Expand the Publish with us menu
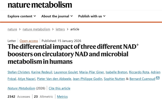The width and height of the screenshot is (162, 104). (92, 16)
